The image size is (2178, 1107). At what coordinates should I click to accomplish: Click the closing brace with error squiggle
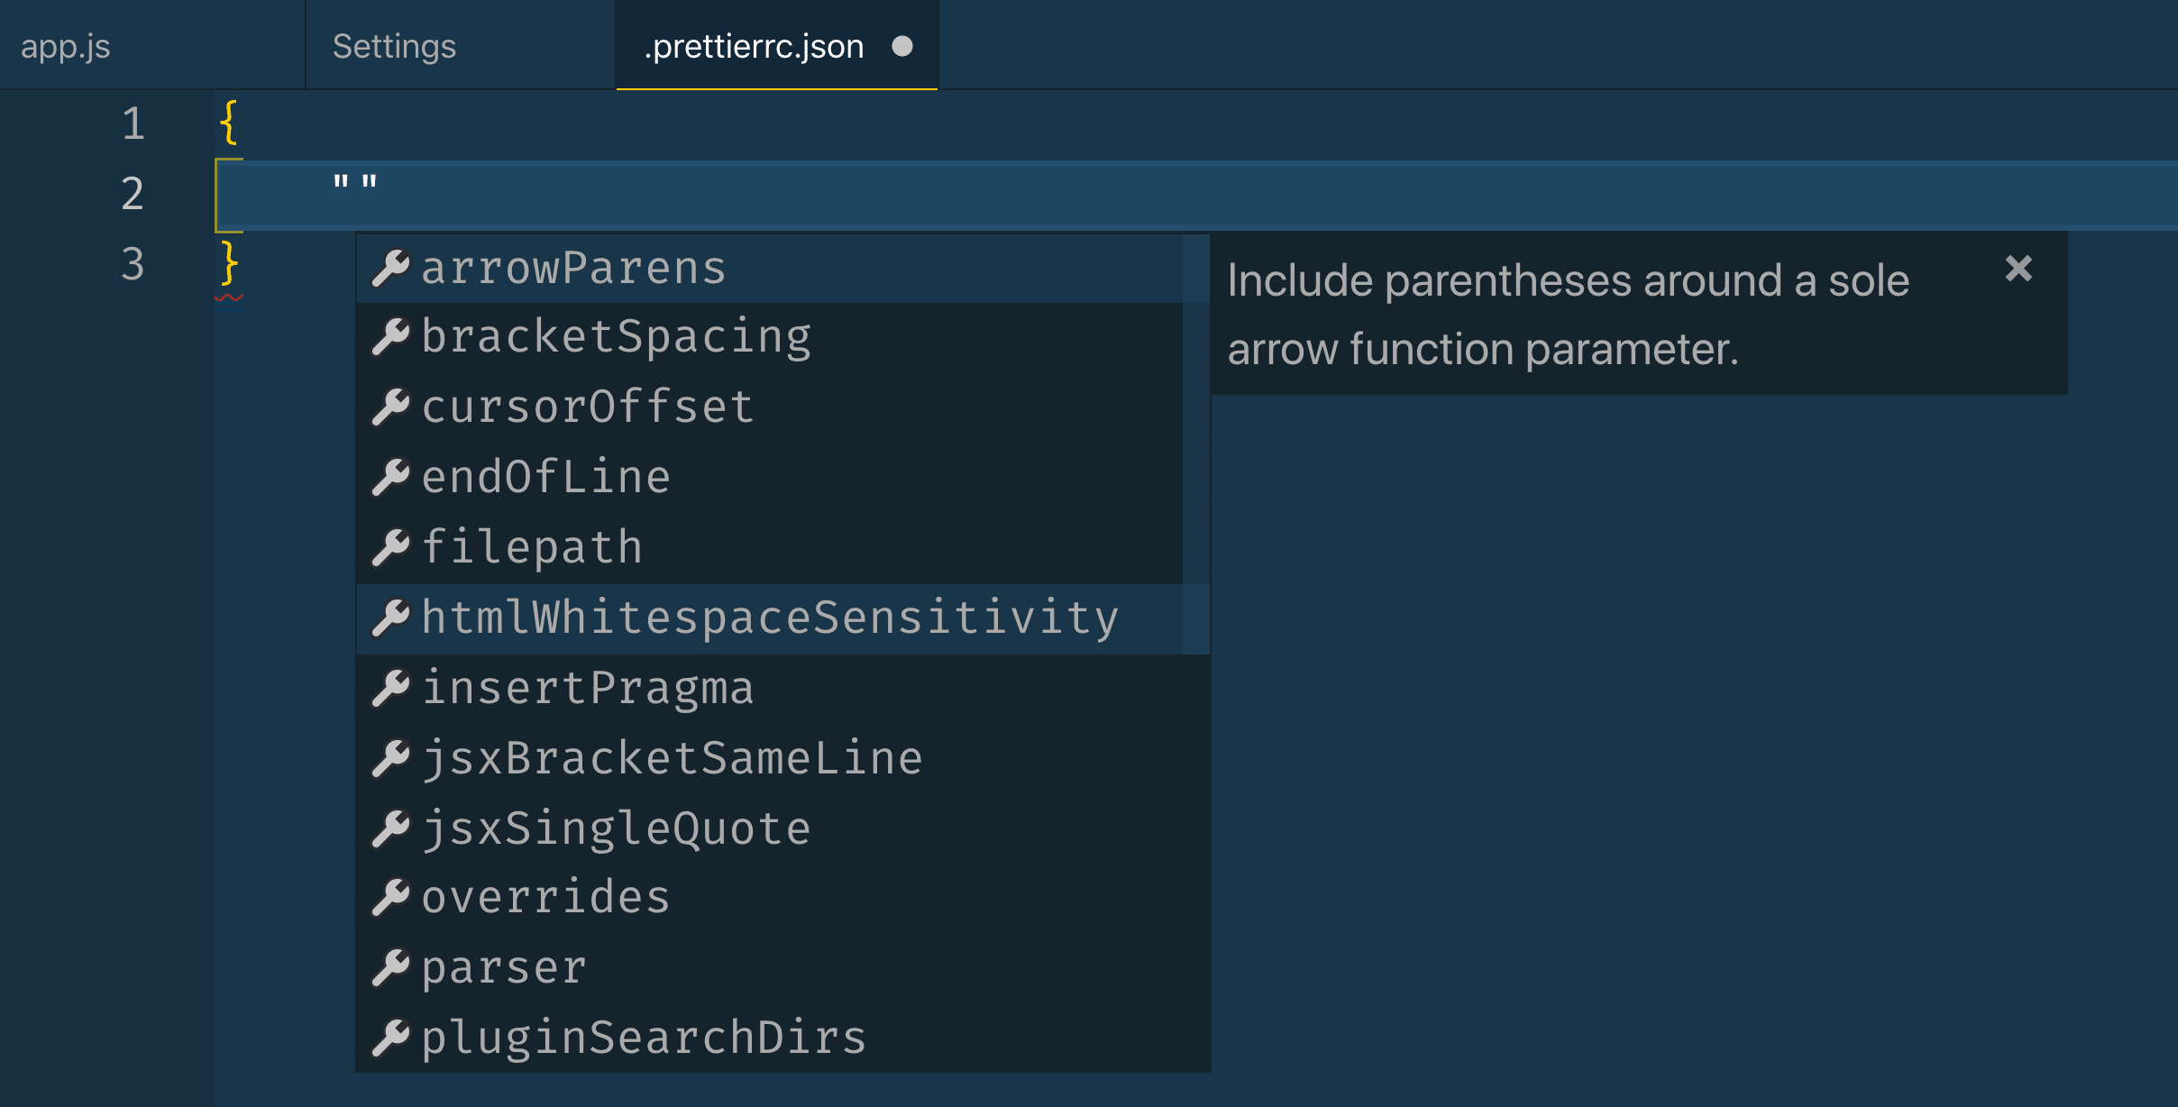coord(229,264)
